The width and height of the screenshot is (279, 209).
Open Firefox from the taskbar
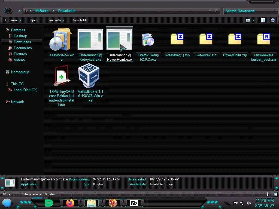pyautogui.click(x=70, y=203)
